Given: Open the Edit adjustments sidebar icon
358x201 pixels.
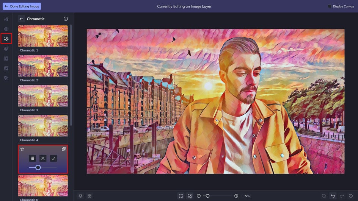Looking at the screenshot, I should (6, 19).
